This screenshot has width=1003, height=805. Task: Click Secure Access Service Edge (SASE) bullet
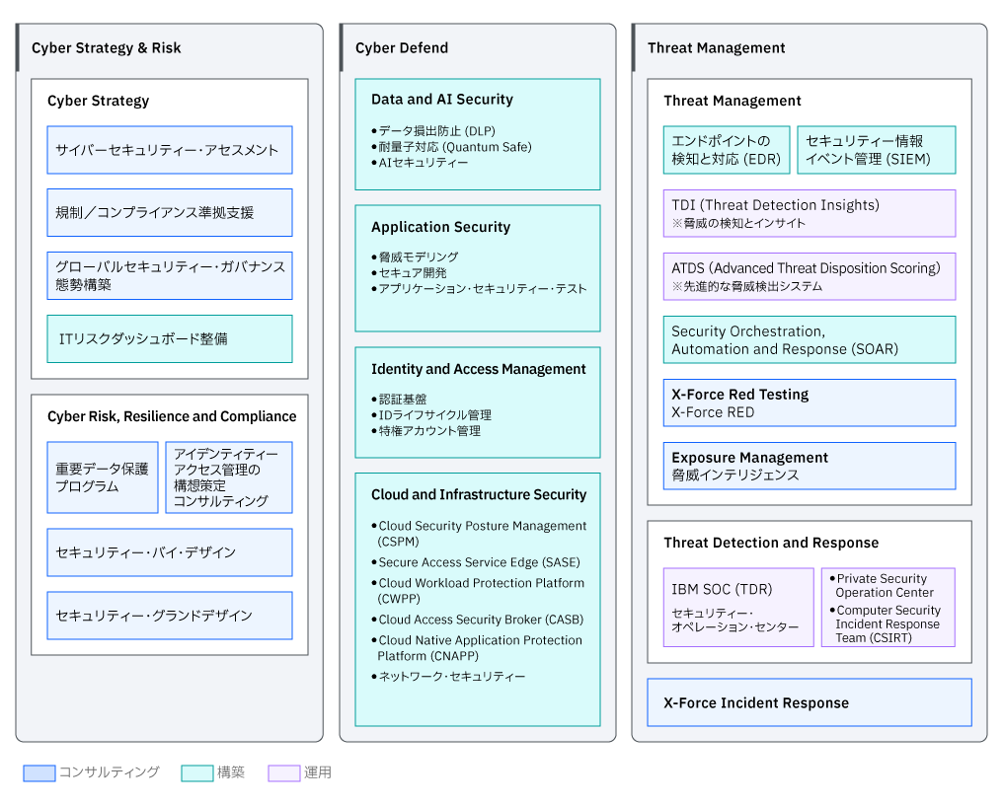(x=476, y=562)
